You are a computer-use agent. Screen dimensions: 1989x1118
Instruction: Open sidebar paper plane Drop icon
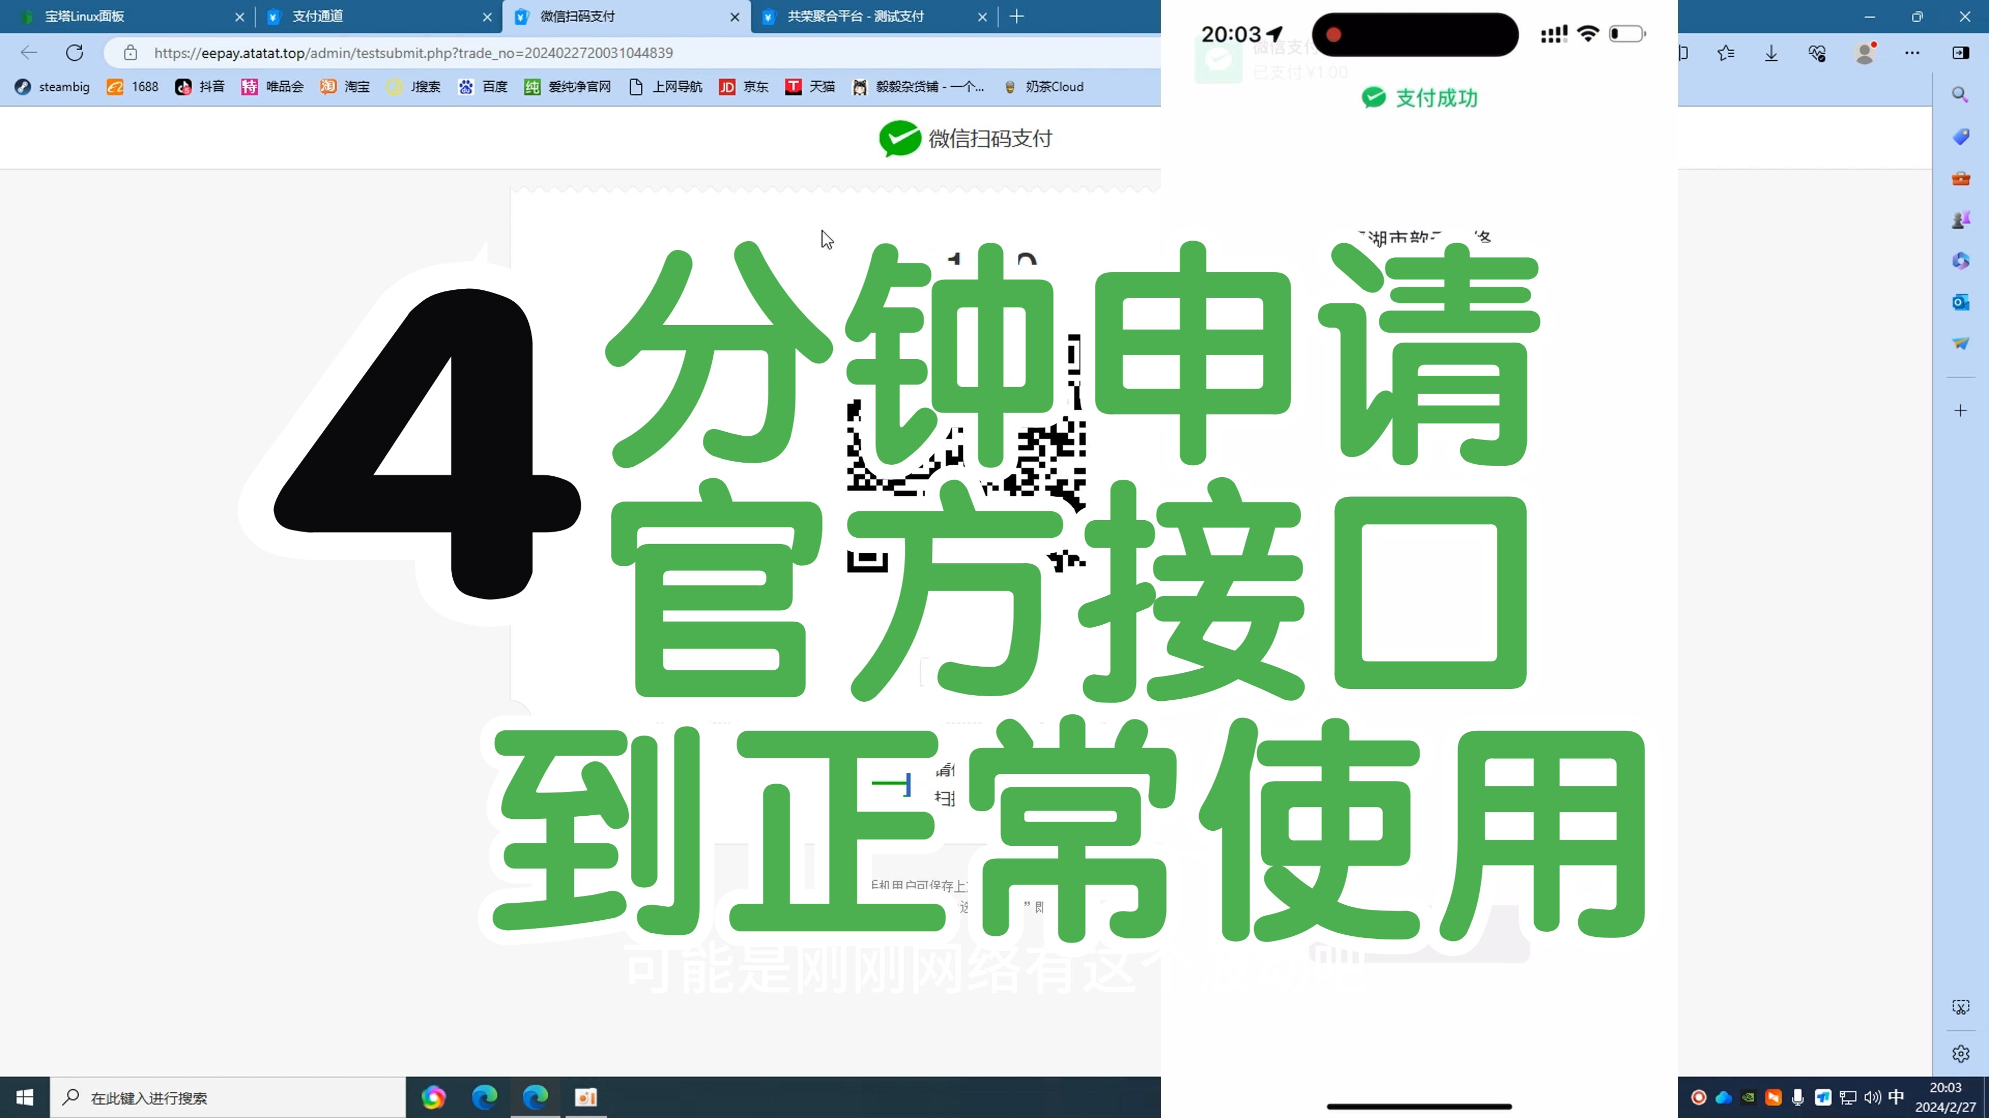click(x=1961, y=343)
